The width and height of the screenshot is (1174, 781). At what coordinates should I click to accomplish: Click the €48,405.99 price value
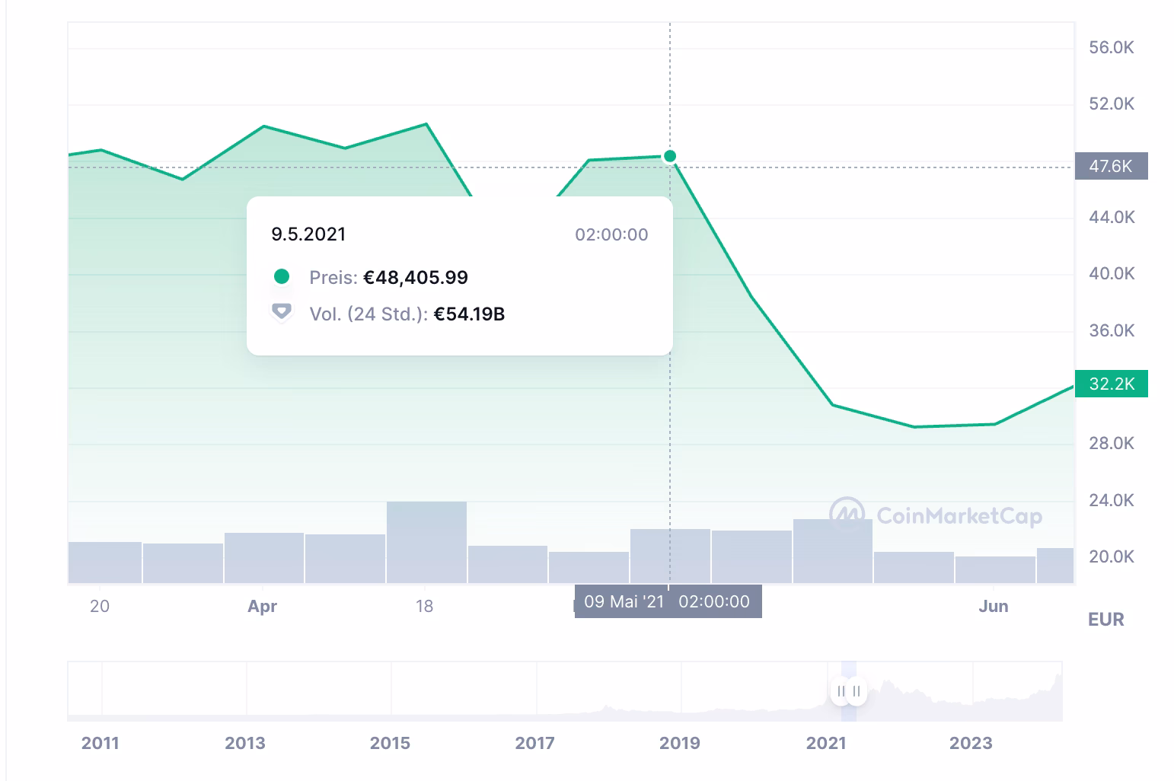click(x=416, y=277)
